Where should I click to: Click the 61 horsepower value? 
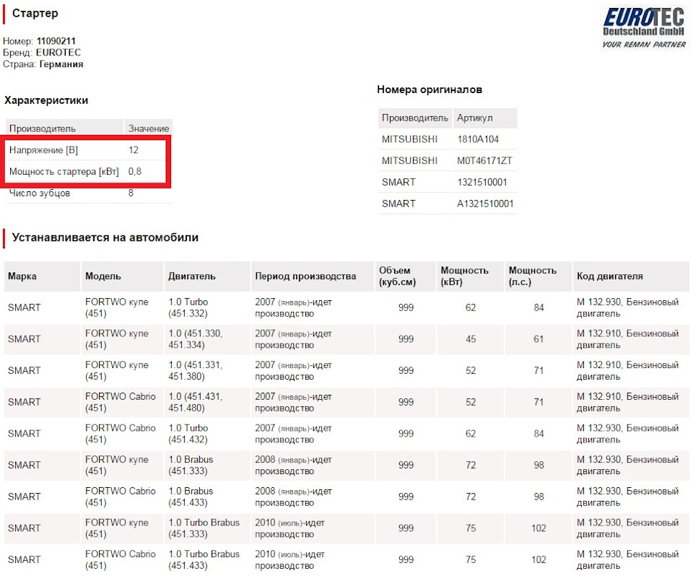[539, 339]
